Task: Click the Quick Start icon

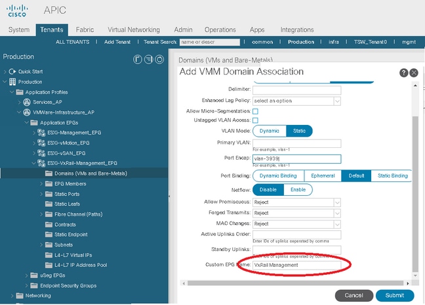Action: 12,72
